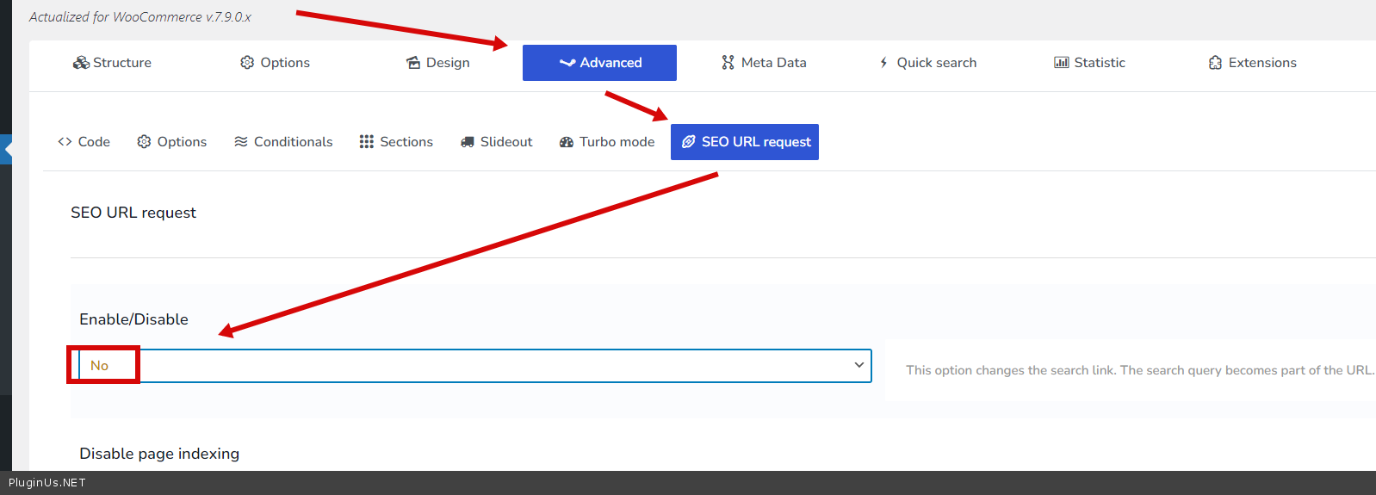Viewport: 1376px width, 495px height.
Task: Click the blue sidebar collapse arrow
Action: [x=7, y=149]
